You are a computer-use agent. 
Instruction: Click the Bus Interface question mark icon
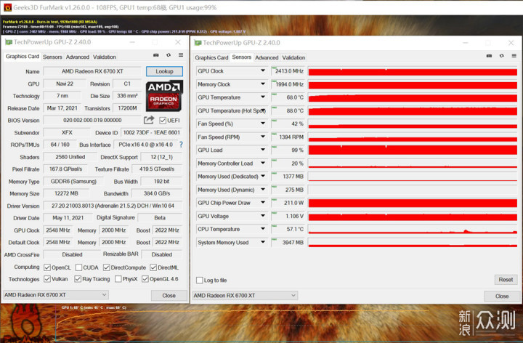(x=181, y=145)
